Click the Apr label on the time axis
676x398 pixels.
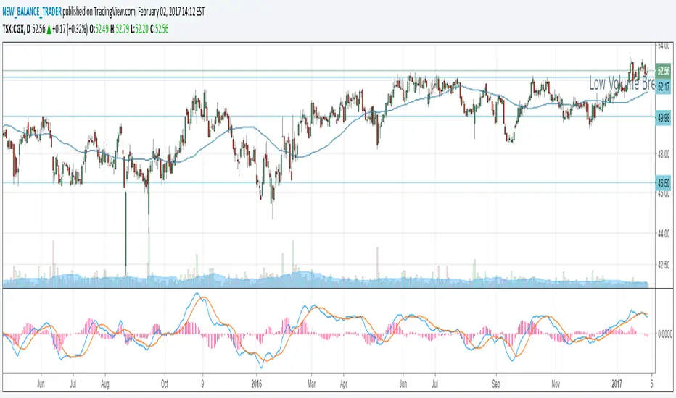click(x=344, y=384)
